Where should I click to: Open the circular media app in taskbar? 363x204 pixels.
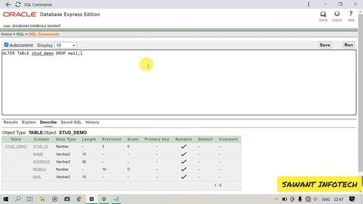point(55,199)
